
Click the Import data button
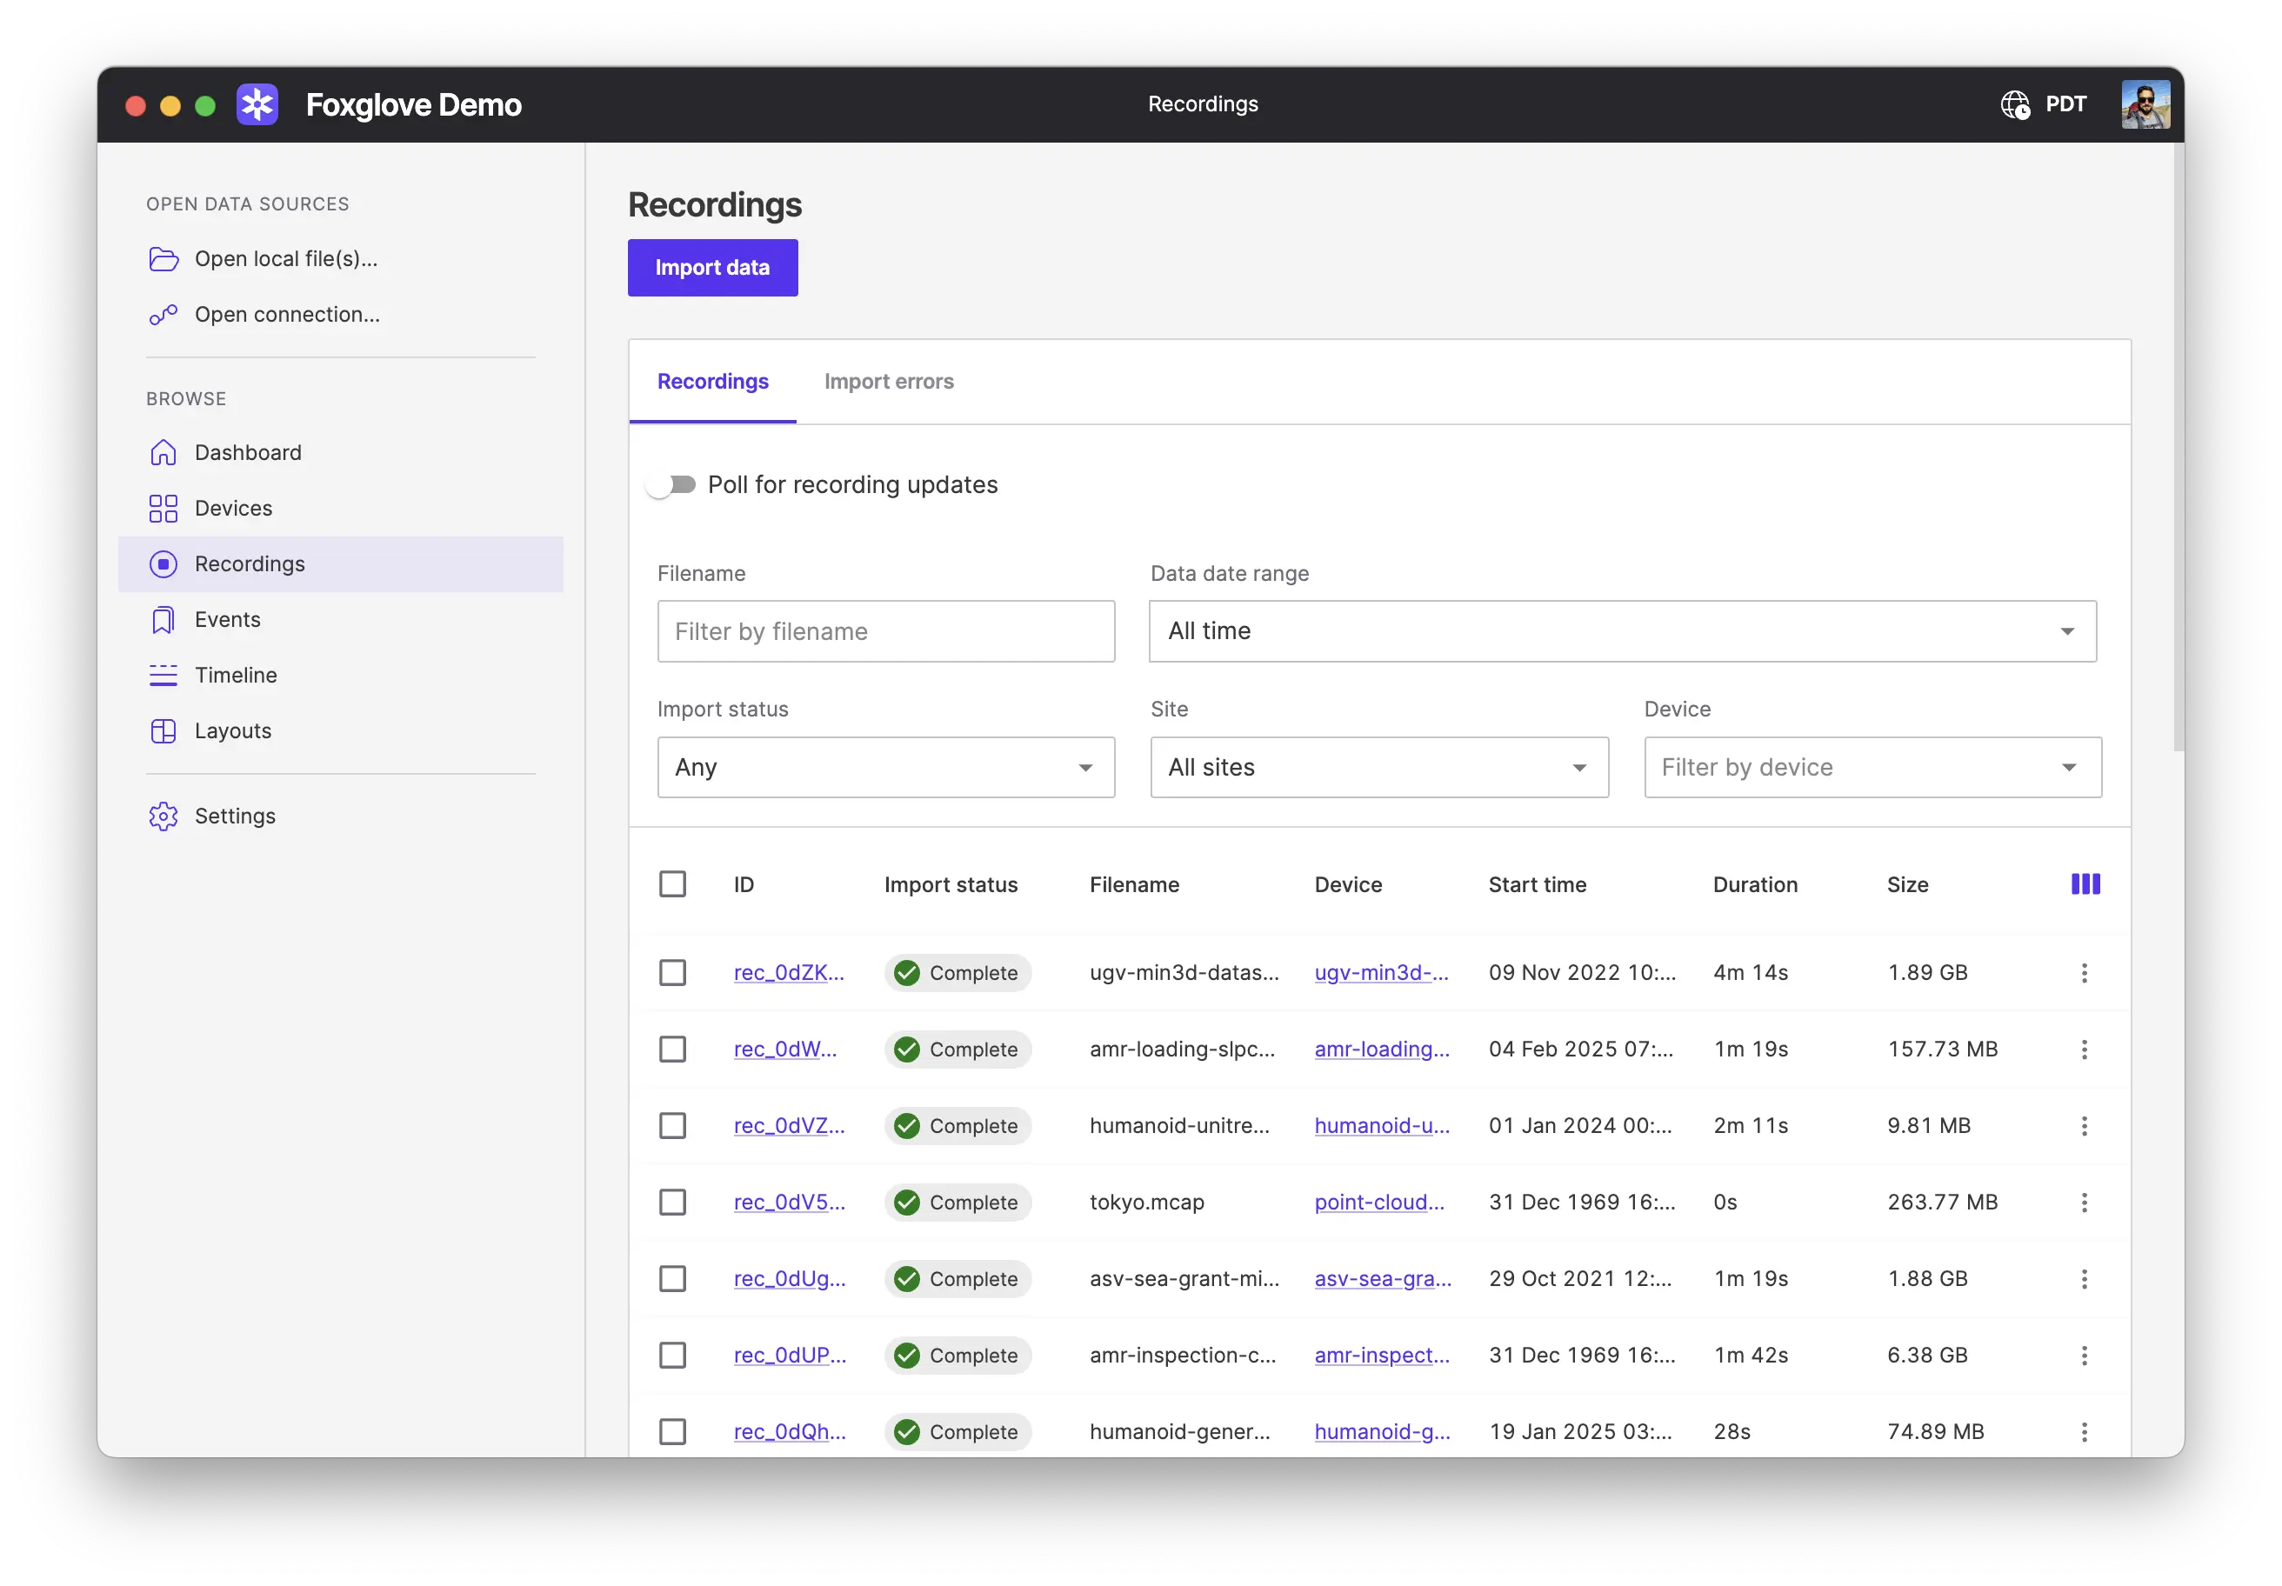coord(711,267)
